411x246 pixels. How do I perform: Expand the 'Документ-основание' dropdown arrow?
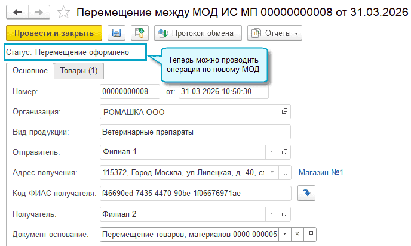(x=285, y=234)
